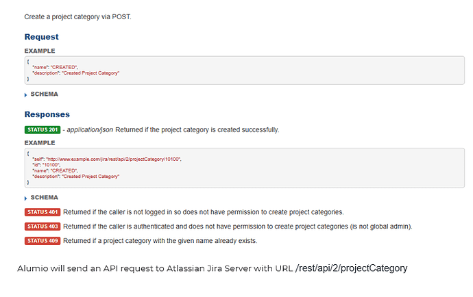Click "Returned if the project category is created successfully"
Viewport: 473px width, 297px height.
tap(197, 130)
